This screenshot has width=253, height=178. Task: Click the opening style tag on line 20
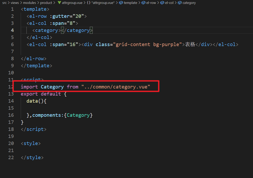point(31,143)
